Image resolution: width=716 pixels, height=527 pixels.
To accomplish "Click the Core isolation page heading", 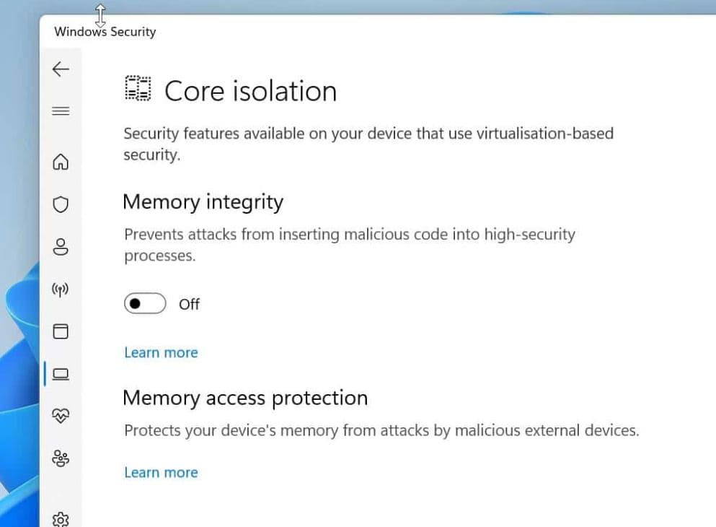I will click(x=250, y=92).
